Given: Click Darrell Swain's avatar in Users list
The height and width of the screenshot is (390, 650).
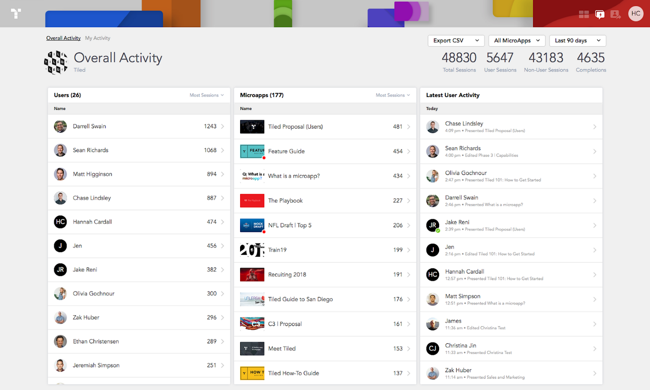Looking at the screenshot, I should tap(61, 126).
